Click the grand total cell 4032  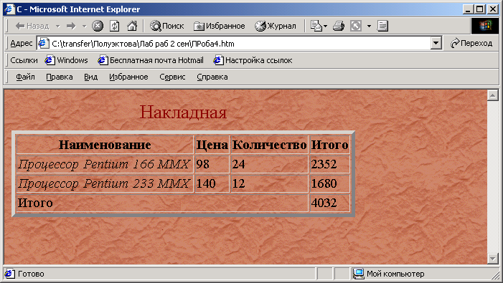coord(330,203)
